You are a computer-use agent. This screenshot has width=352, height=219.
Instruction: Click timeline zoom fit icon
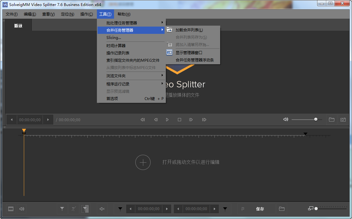311,209
